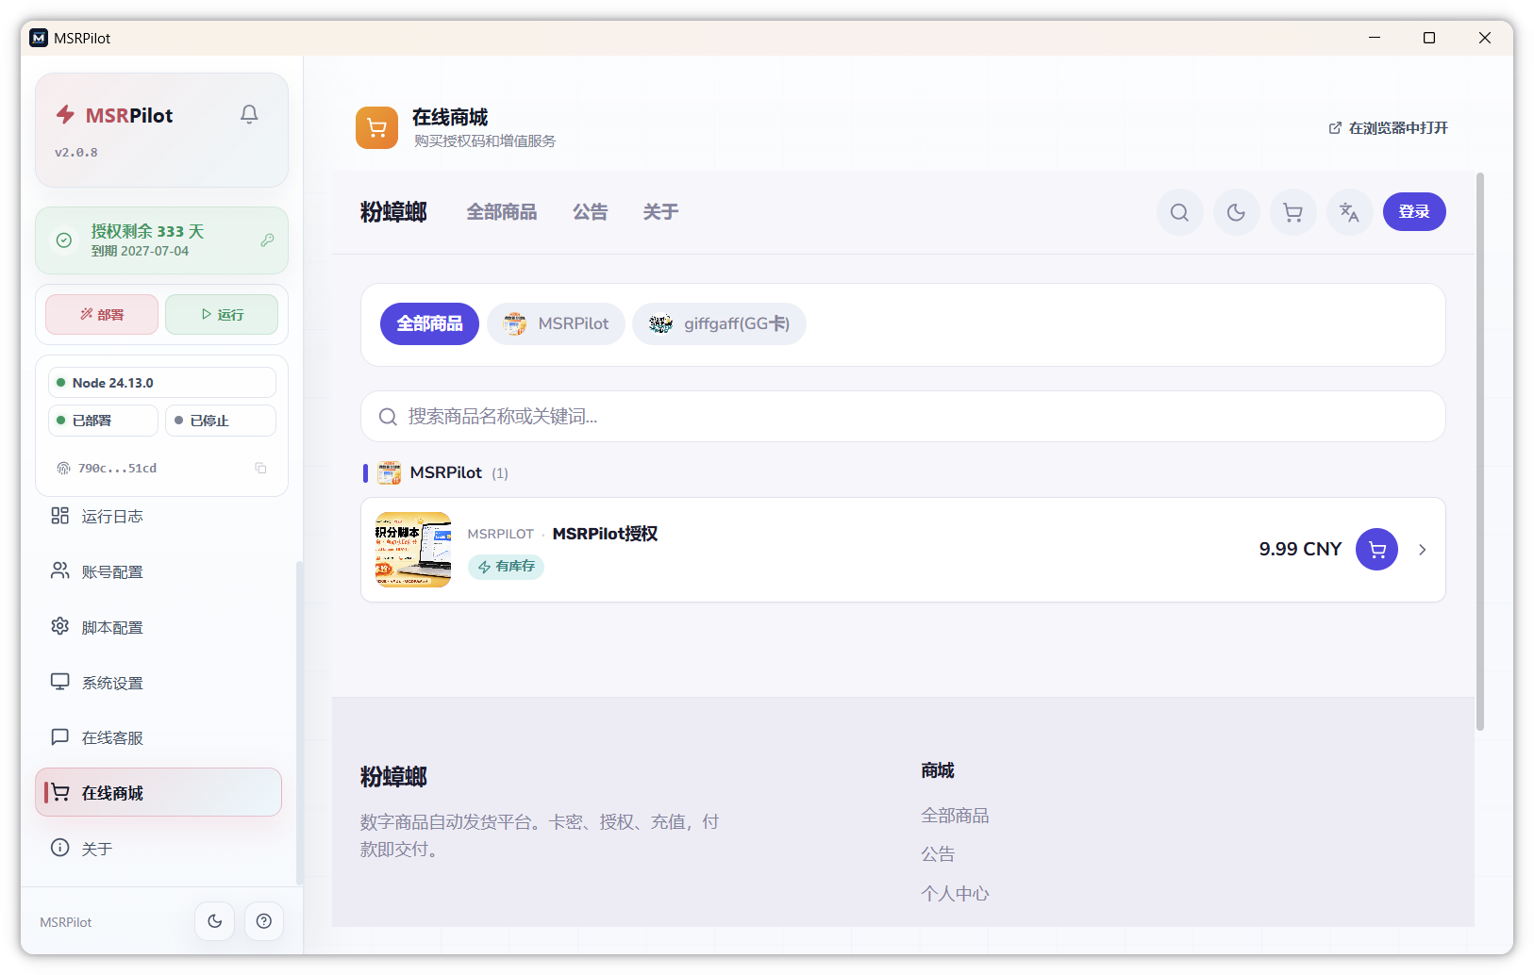1534x975 pixels.
Task: Open 运行日志 in the sidebar
Action: coord(158,516)
